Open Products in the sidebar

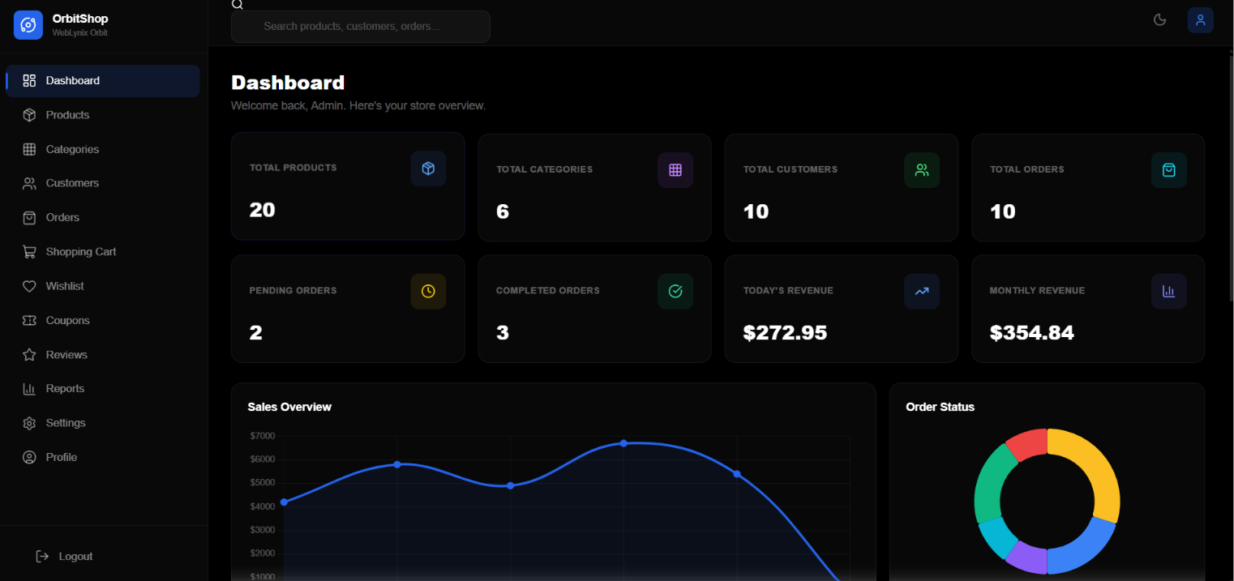pos(103,115)
